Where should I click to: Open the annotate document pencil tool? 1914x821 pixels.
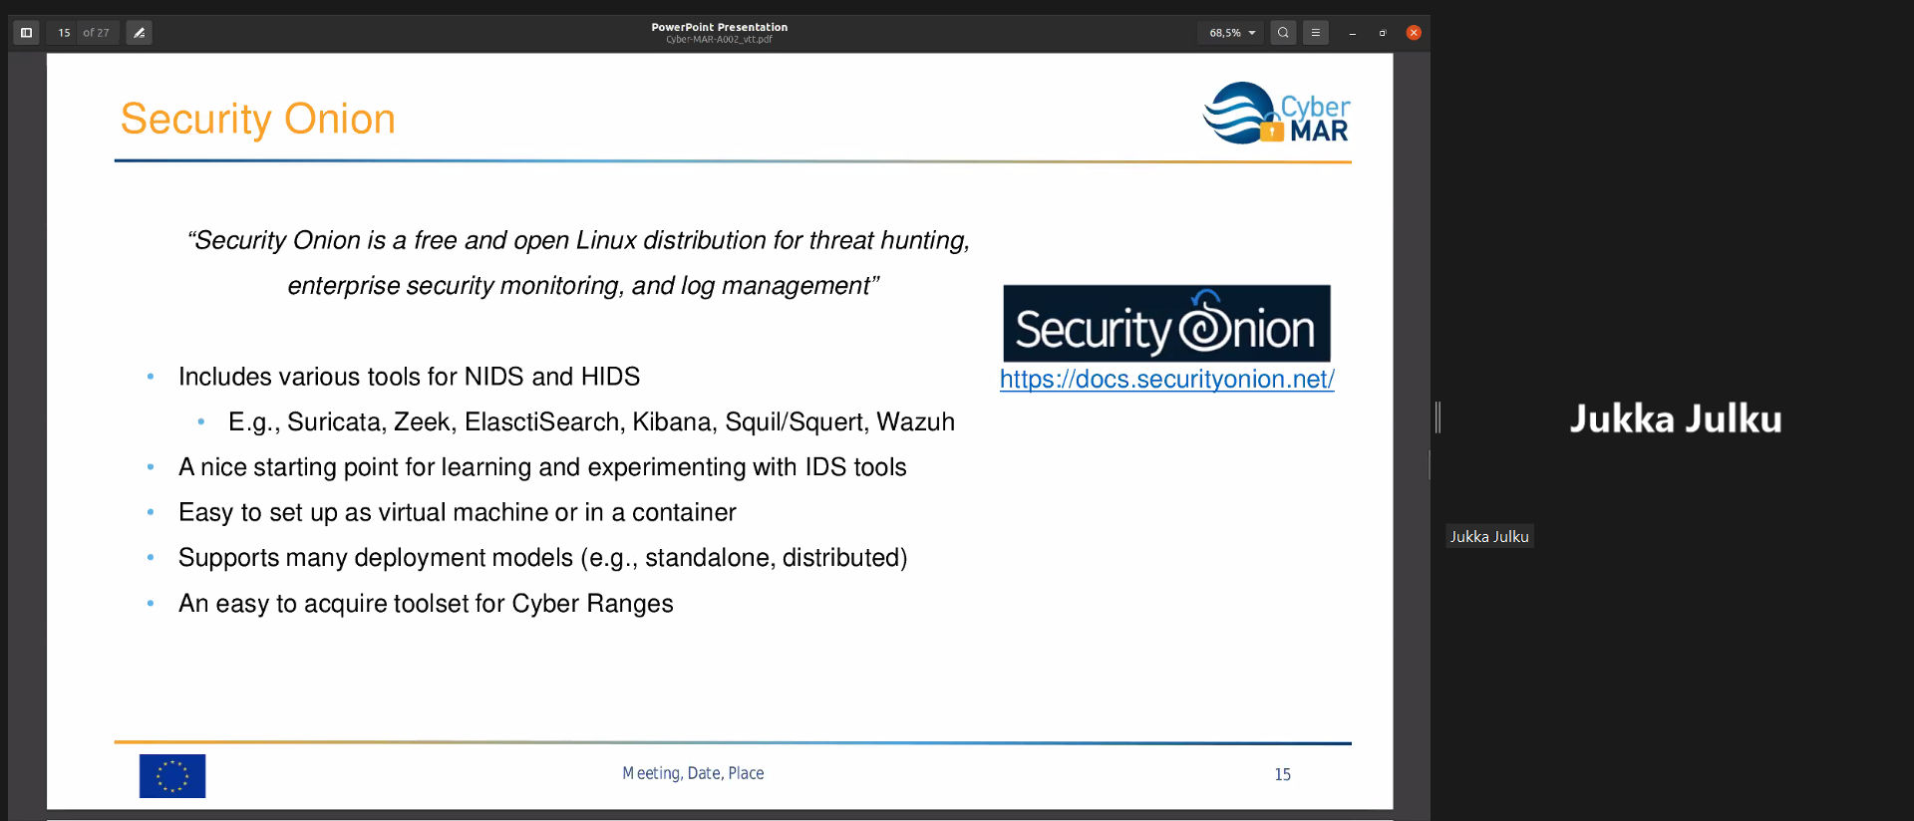click(x=140, y=33)
